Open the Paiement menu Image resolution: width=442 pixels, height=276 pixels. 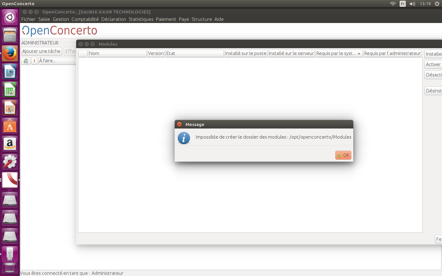tap(166, 19)
